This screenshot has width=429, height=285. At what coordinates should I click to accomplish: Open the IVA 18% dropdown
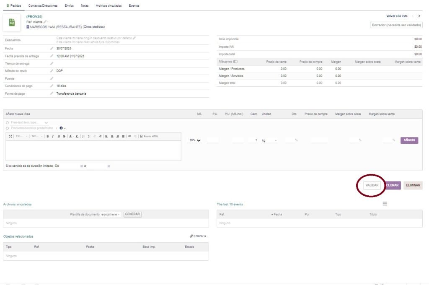point(194,140)
